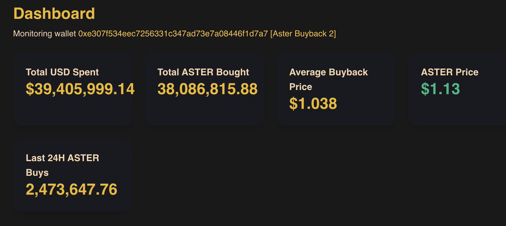This screenshot has width=506, height=226.
Task: Click the $39,405,999.14 spent amount
Action: pyautogui.click(x=80, y=89)
